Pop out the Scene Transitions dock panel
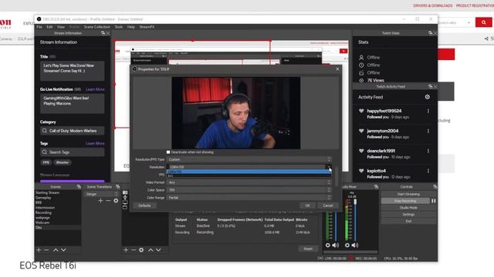This screenshot has width=494, height=277. point(117,187)
